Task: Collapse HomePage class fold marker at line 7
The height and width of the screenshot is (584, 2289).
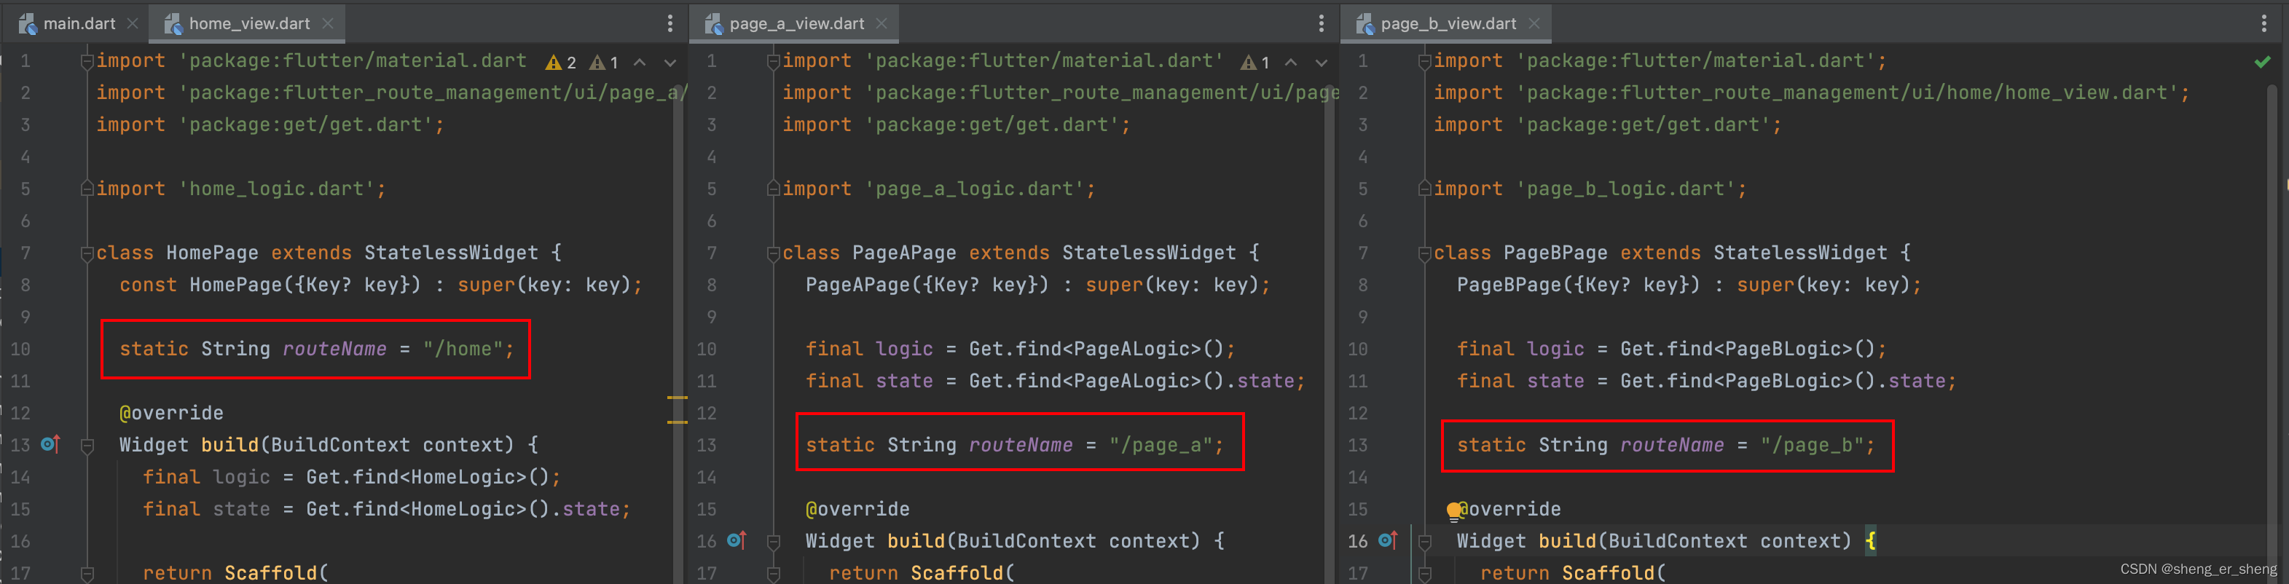Action: [87, 254]
